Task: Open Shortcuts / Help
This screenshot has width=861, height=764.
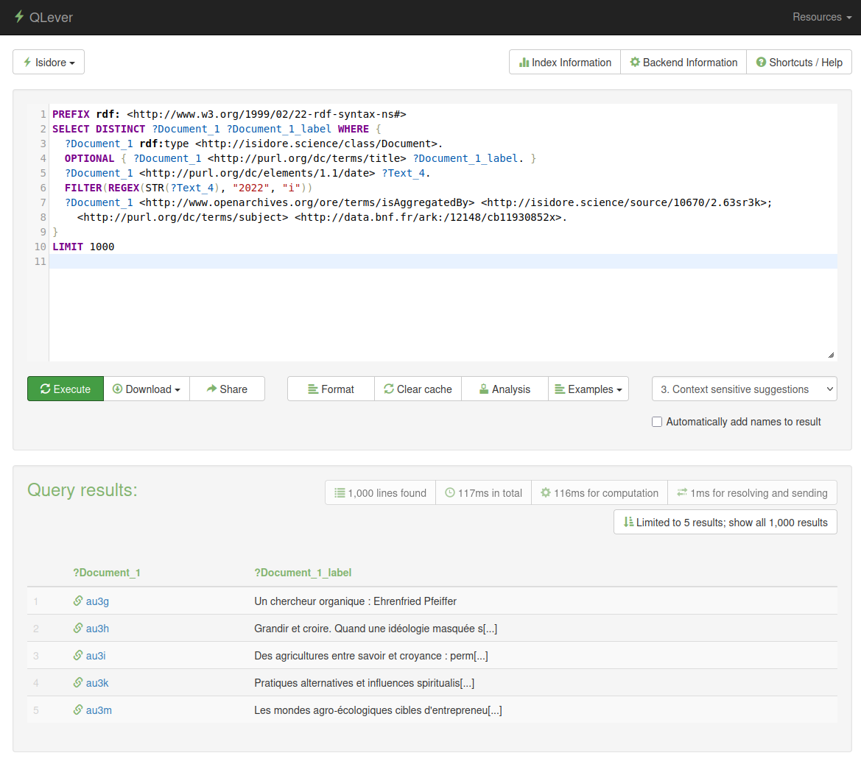Action: pyautogui.click(x=799, y=63)
